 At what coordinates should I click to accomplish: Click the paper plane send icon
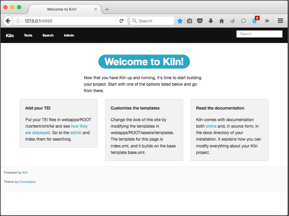click(232, 21)
